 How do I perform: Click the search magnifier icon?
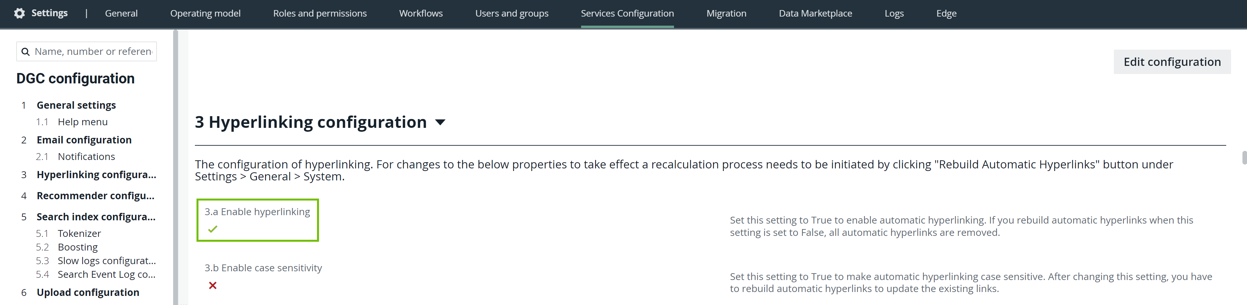coord(26,52)
